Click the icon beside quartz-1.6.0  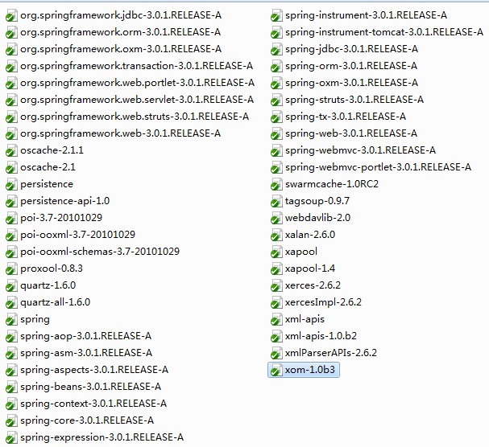click(x=11, y=285)
